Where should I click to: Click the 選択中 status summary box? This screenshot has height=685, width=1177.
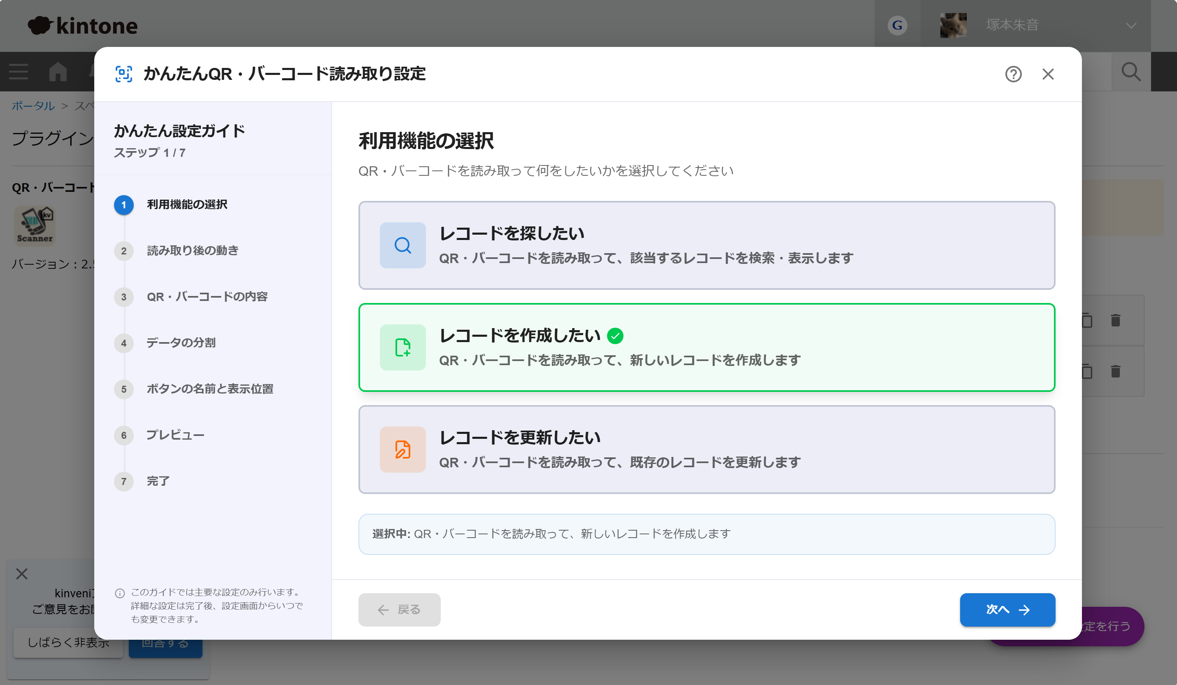tap(706, 534)
